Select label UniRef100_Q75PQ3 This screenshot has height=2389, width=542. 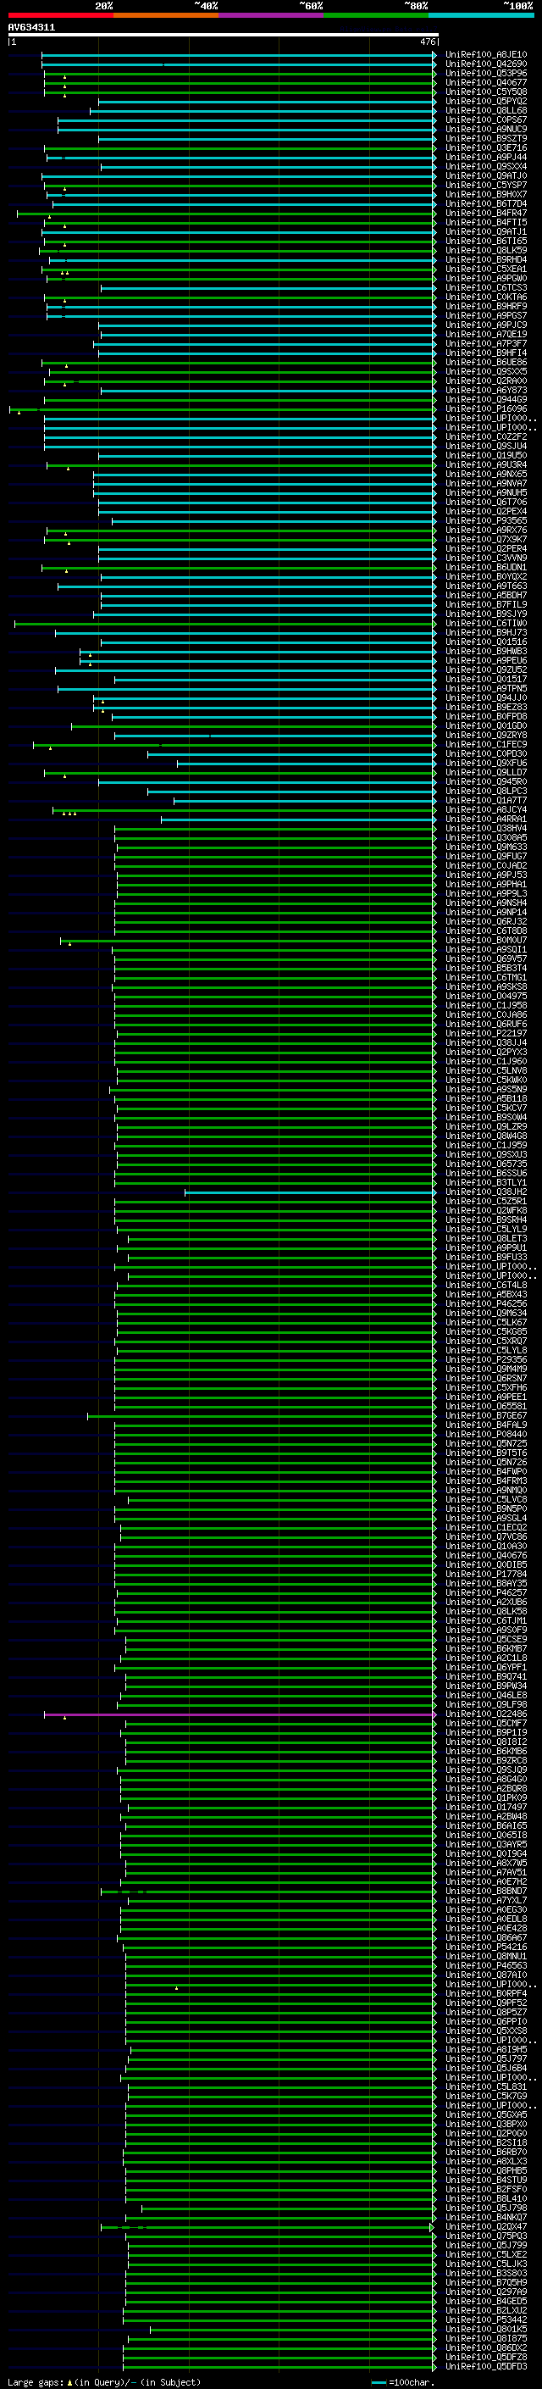pos(486,2236)
